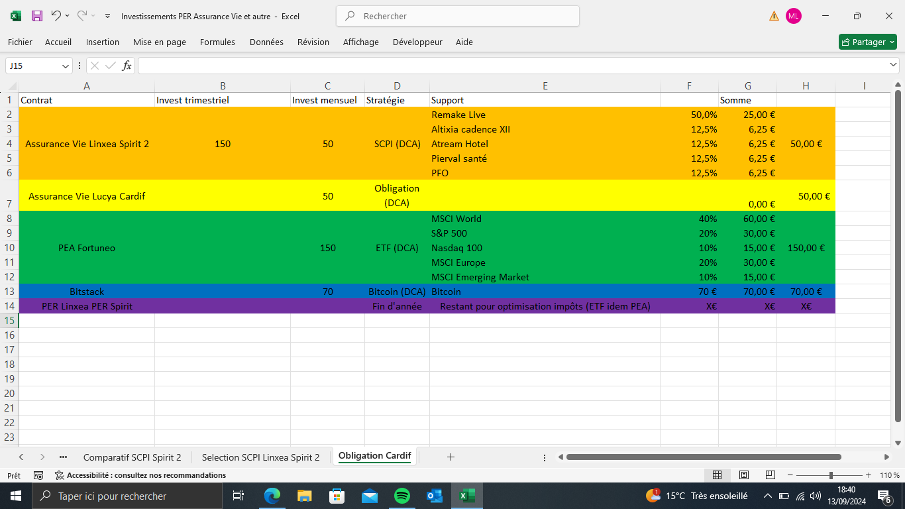Select cell containing PEA Fortuneo
This screenshot has width=905, height=509.
point(87,248)
